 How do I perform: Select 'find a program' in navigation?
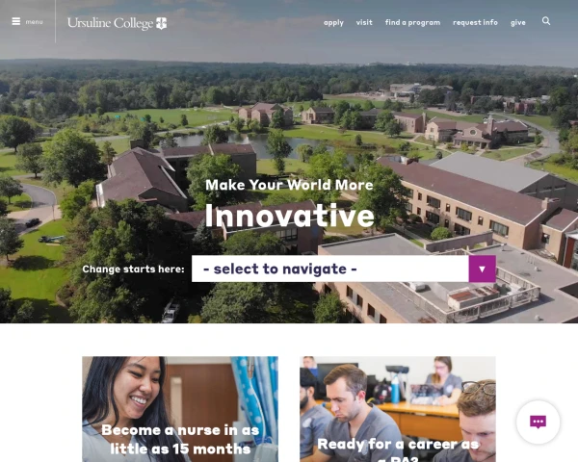pos(412,23)
